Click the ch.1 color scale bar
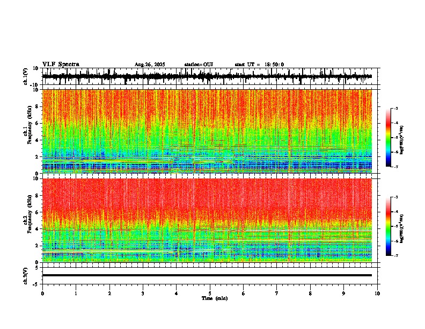 pyautogui.click(x=388, y=138)
